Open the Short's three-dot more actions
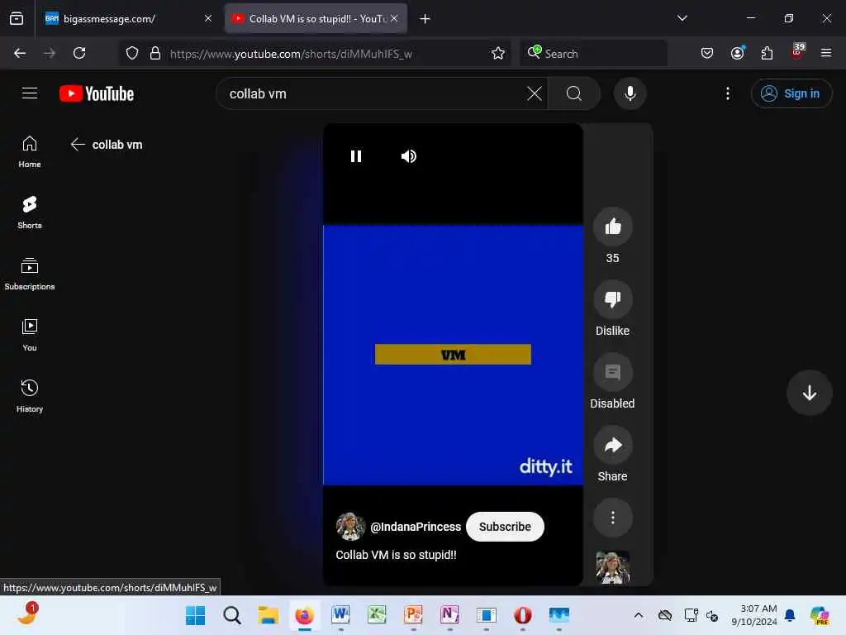Screen dimensions: 846x635 point(612,518)
